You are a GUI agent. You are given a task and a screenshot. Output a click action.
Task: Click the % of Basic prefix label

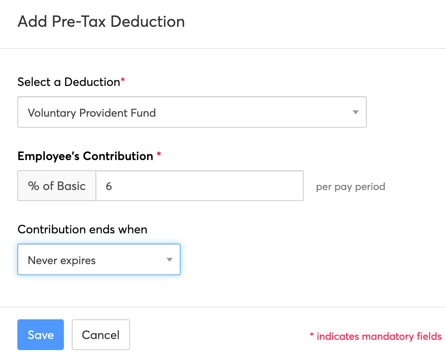(x=57, y=186)
